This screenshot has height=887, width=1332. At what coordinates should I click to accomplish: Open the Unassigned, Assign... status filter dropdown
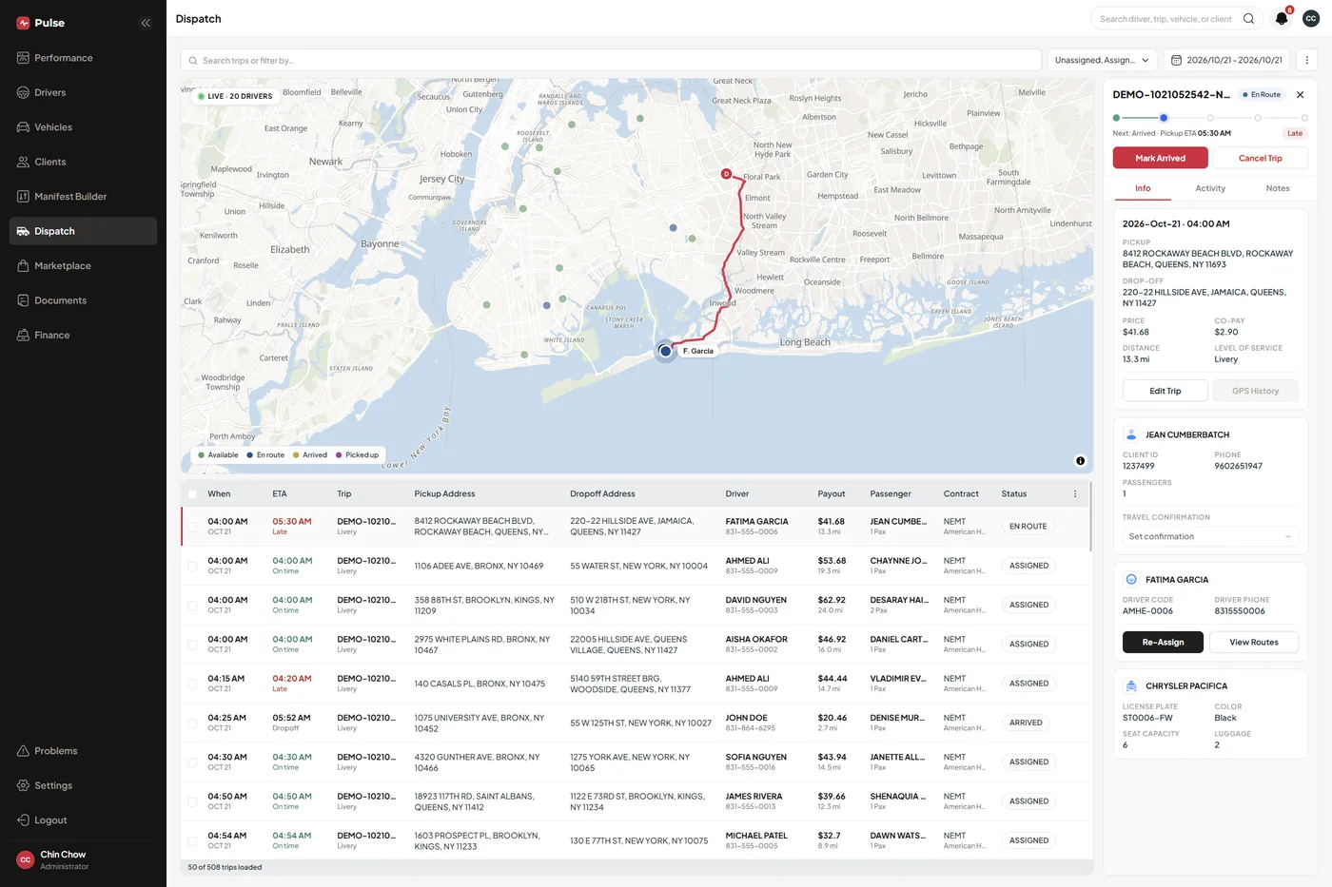click(1102, 60)
